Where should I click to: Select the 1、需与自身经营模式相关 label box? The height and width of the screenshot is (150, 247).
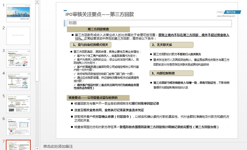[x=90, y=45]
